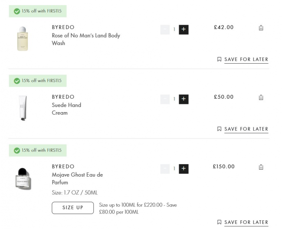Increase Body Wash quantity with plus button
Viewport: 282px width, 229px height.
point(184,29)
